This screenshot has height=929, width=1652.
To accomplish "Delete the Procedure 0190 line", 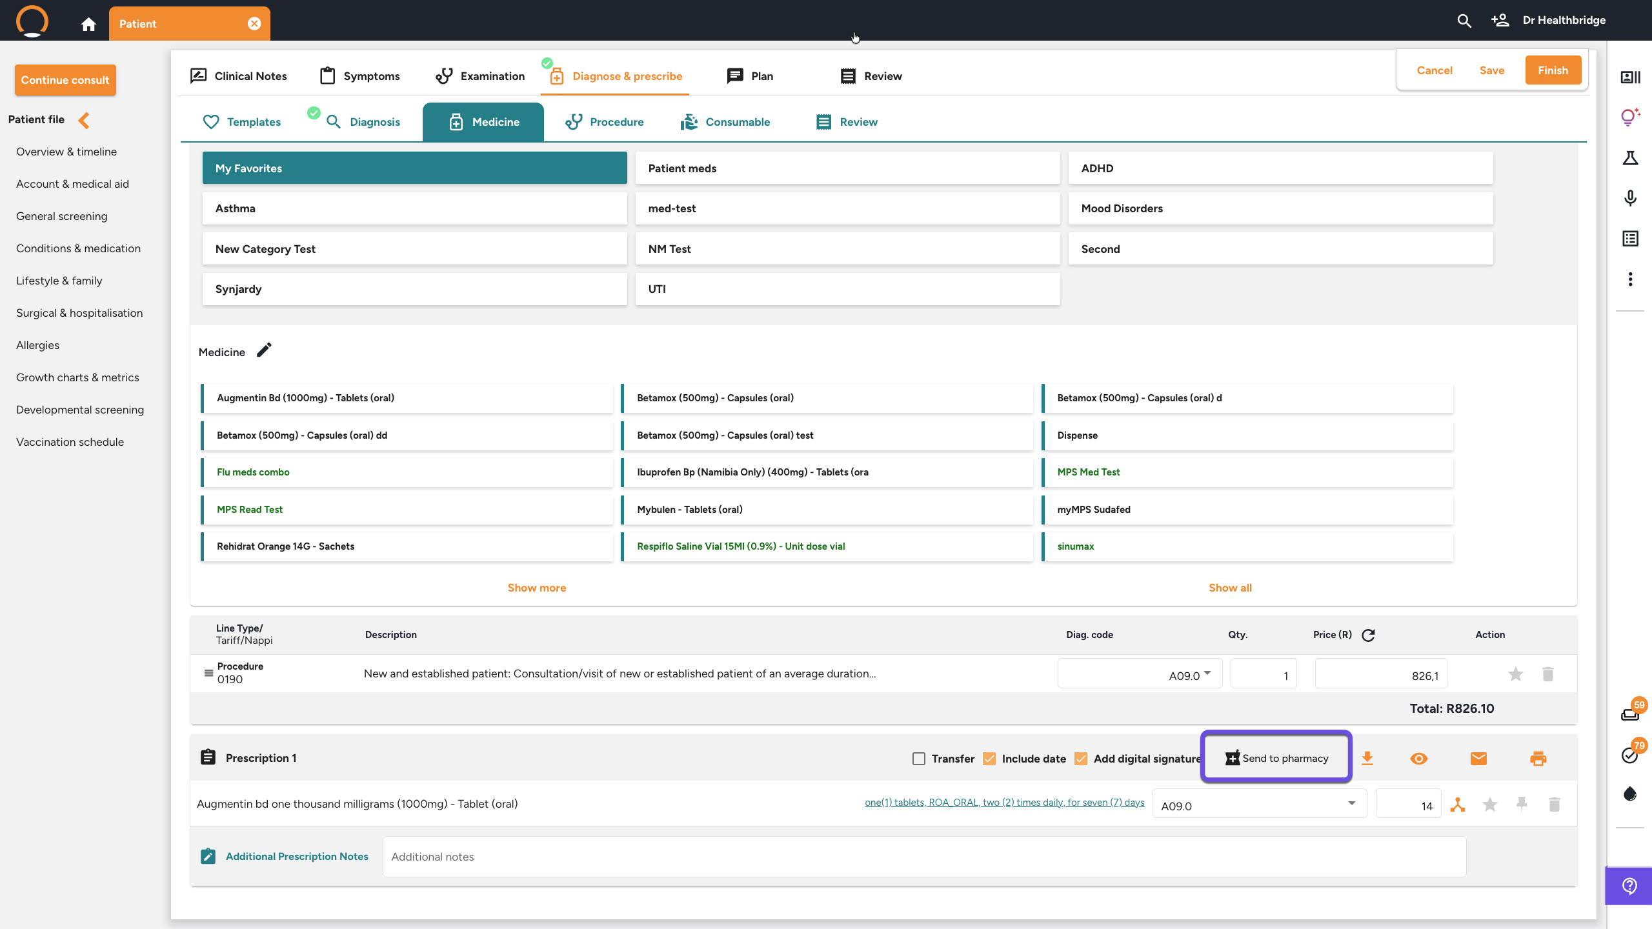I will coord(1548,675).
